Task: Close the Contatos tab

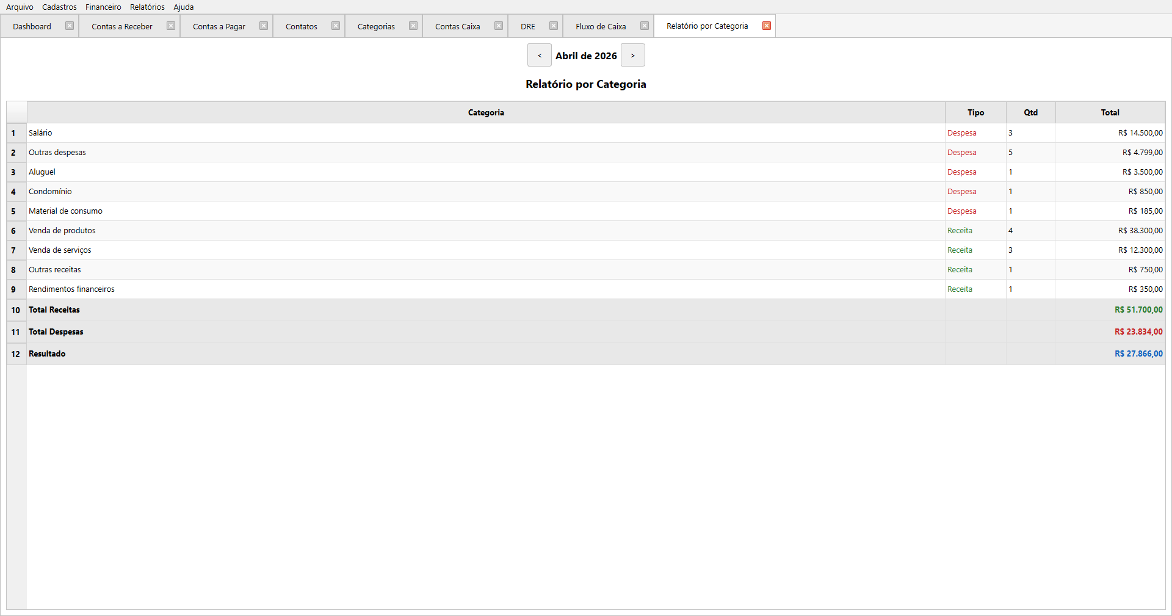Action: 336,26
